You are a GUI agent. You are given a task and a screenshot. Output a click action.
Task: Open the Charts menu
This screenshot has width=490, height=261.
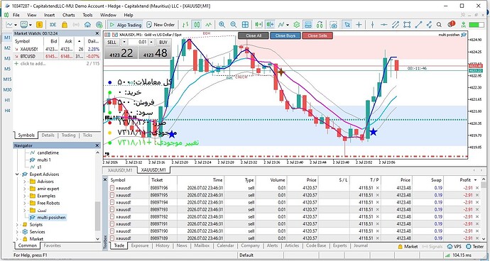coord(68,15)
